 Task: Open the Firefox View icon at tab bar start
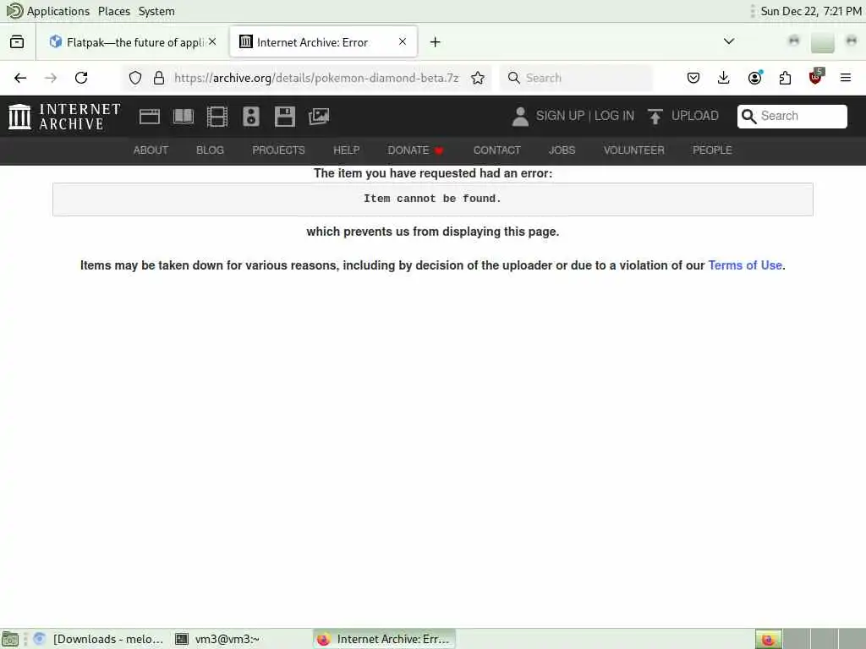tap(17, 42)
